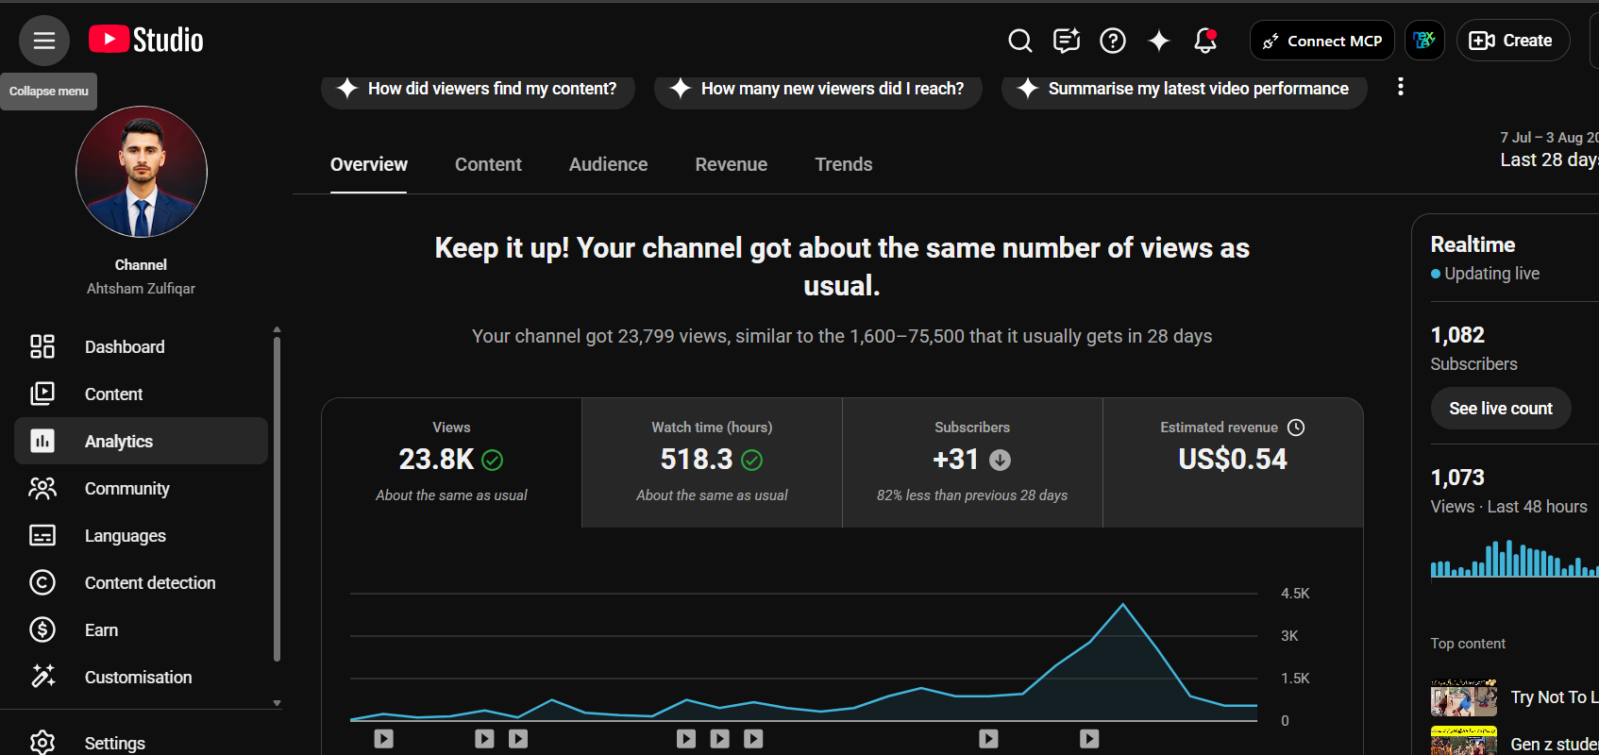The height and width of the screenshot is (755, 1599).
Task: Click the See live count button
Action: (1501, 409)
